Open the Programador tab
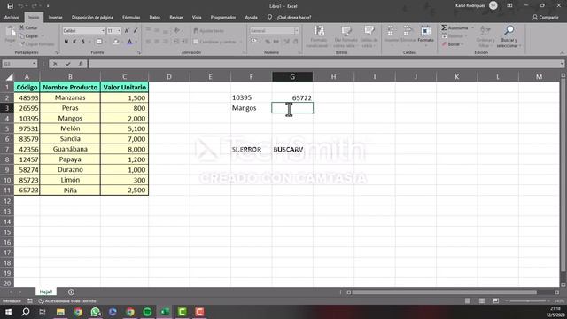 pyautogui.click(x=223, y=17)
